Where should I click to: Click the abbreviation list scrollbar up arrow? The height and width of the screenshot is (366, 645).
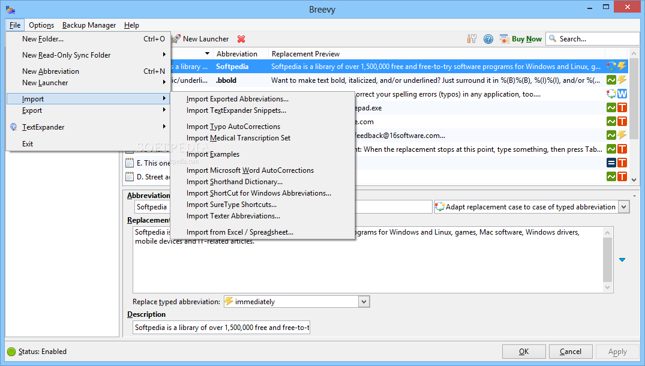[634, 53]
